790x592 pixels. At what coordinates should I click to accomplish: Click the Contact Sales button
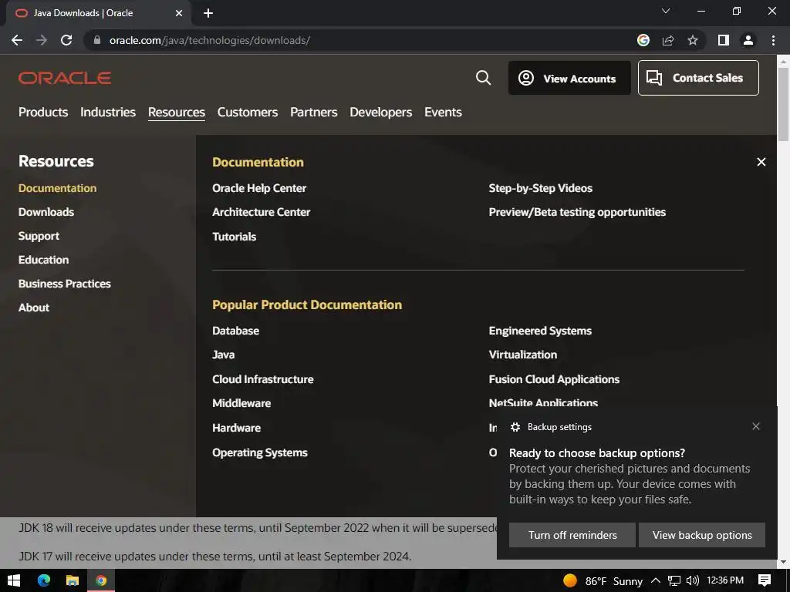point(698,78)
